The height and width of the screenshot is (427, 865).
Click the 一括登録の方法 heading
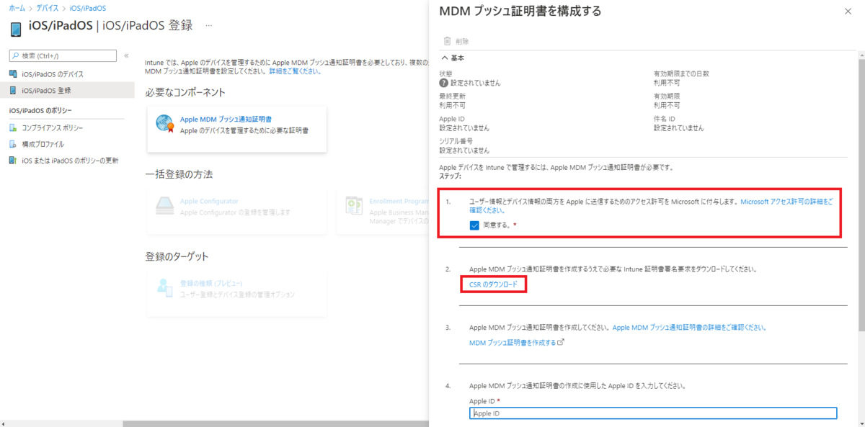click(x=179, y=175)
